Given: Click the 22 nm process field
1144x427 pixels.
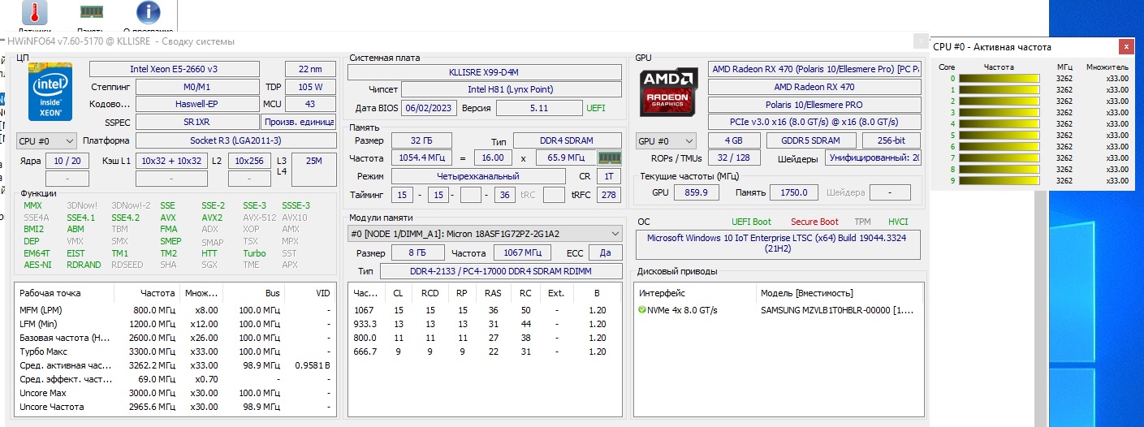Looking at the screenshot, I should click(x=310, y=69).
